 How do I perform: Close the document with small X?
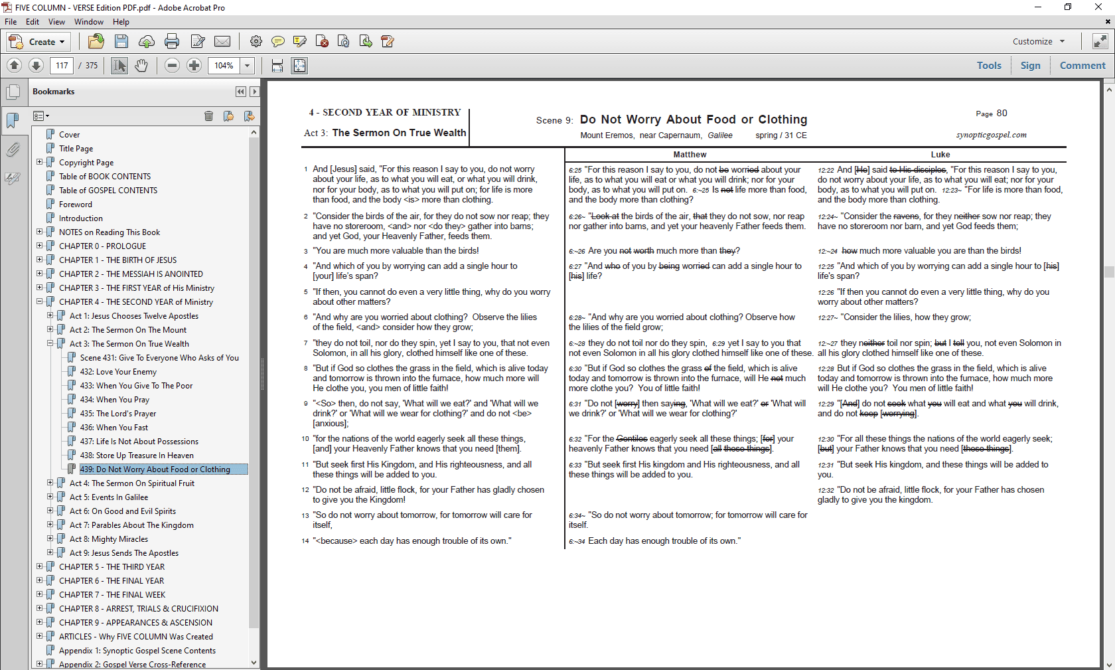tap(1108, 22)
